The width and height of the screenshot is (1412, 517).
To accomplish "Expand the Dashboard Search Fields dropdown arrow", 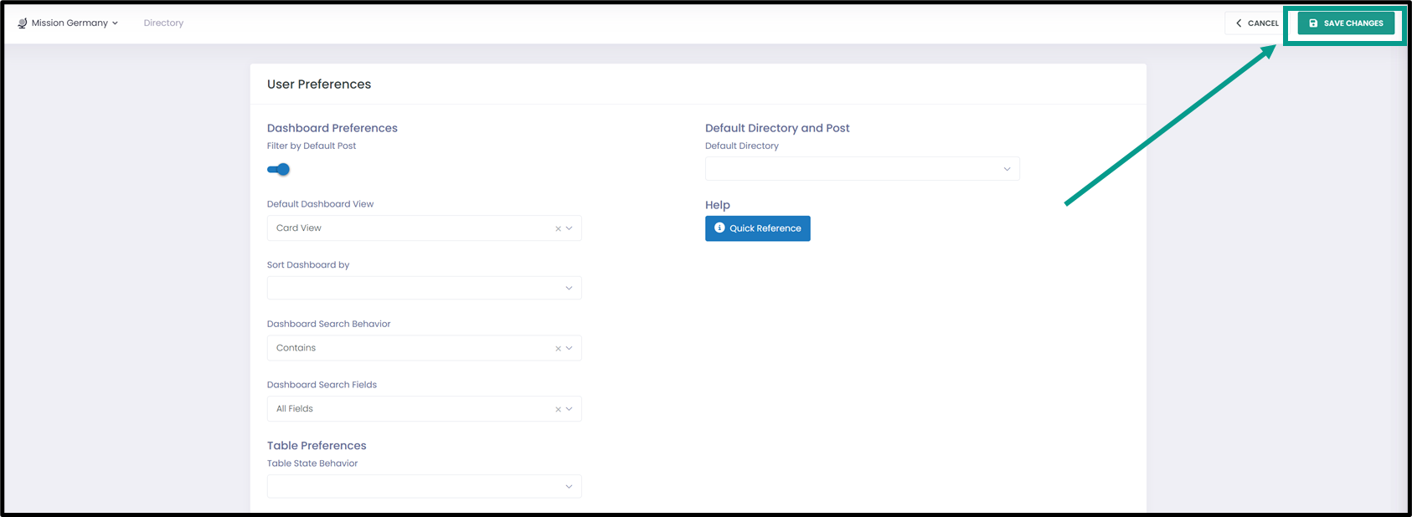I will 569,409.
